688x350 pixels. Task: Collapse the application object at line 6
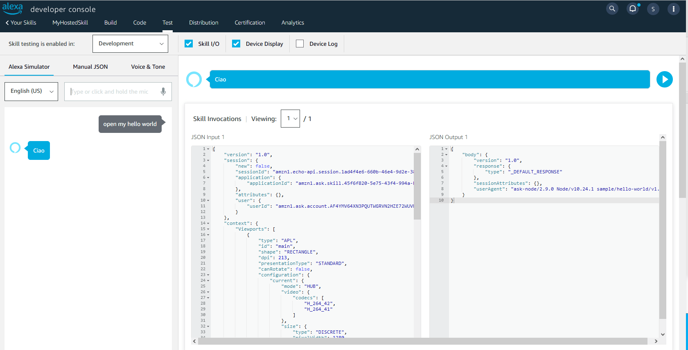point(208,177)
